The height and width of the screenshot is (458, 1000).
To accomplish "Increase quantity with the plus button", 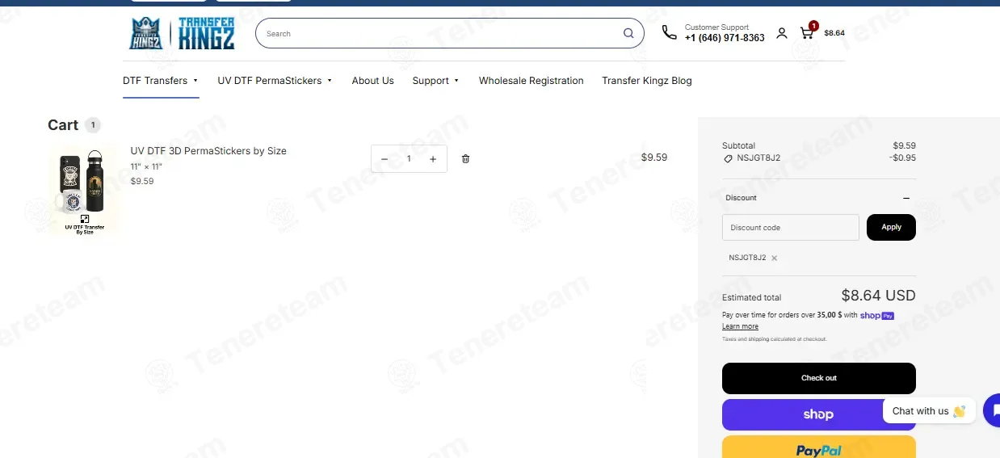I will point(433,159).
